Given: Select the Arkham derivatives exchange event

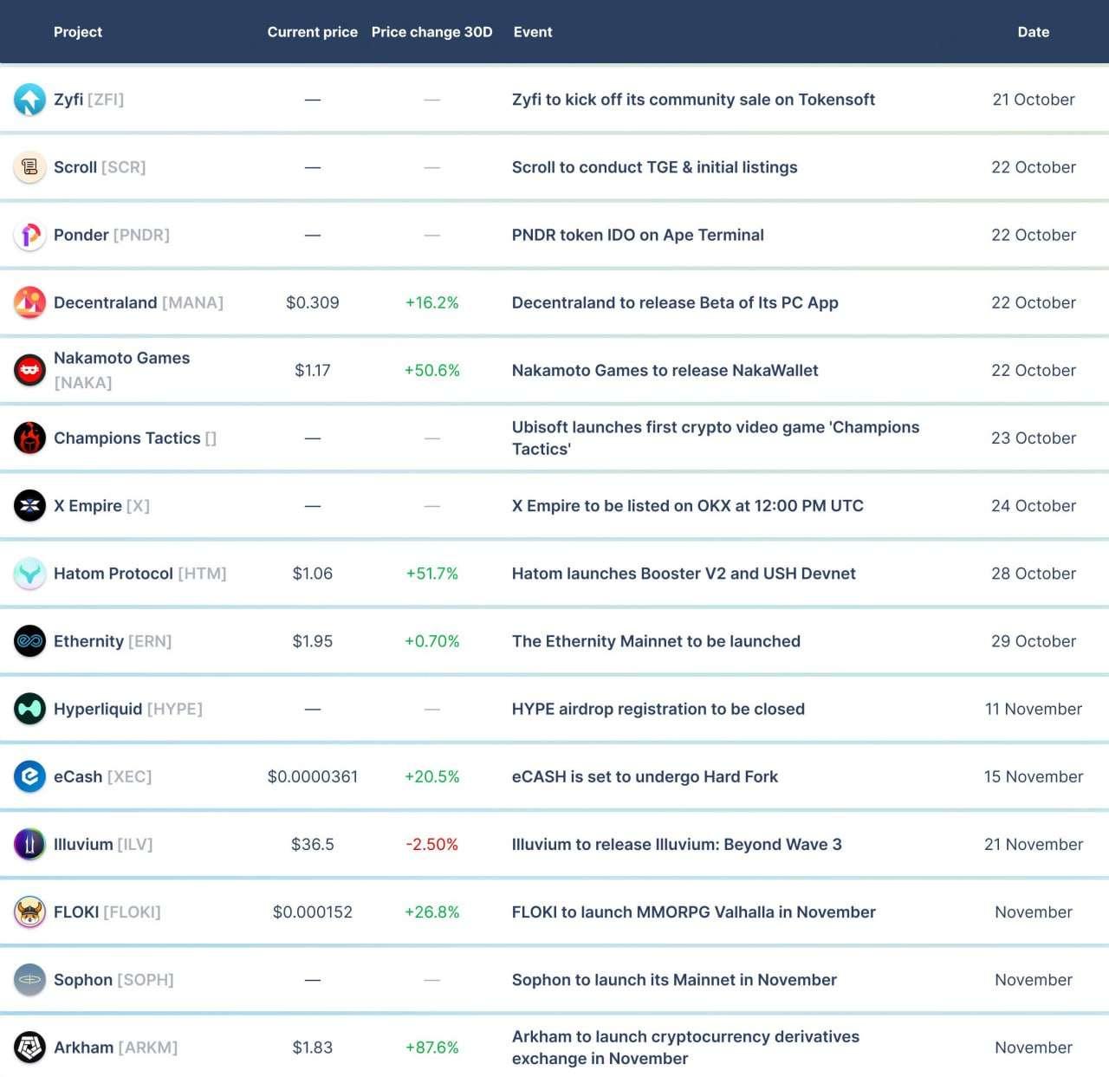Looking at the screenshot, I should 685,1048.
